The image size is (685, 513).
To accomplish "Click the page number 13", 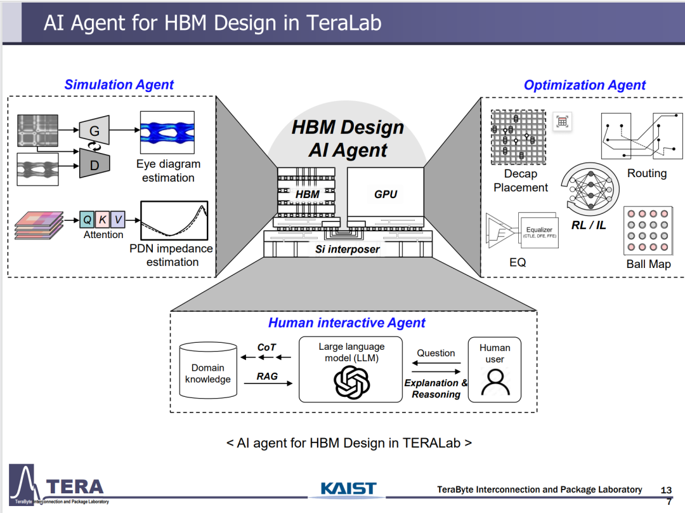I will click(x=666, y=490).
